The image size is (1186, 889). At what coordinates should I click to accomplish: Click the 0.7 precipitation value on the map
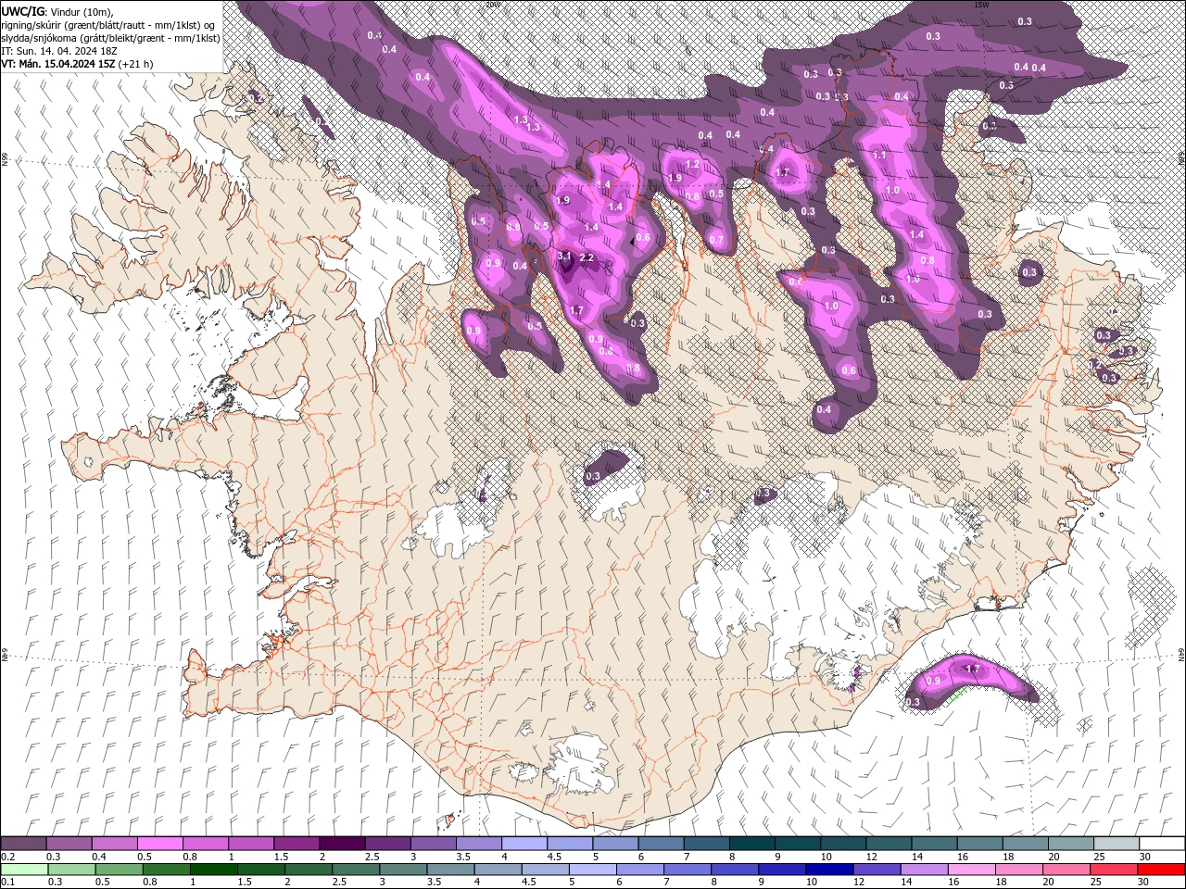pos(716,240)
